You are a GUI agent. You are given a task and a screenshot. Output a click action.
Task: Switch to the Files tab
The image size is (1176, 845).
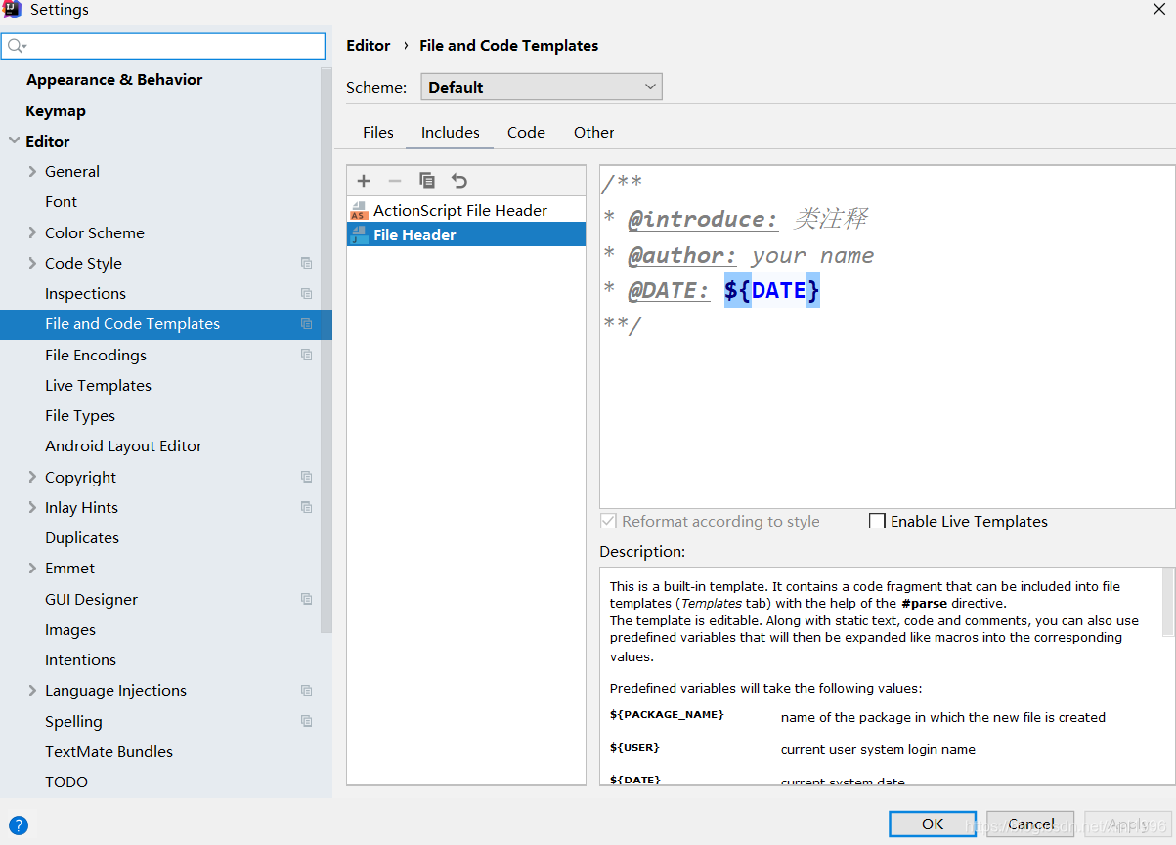point(378,132)
